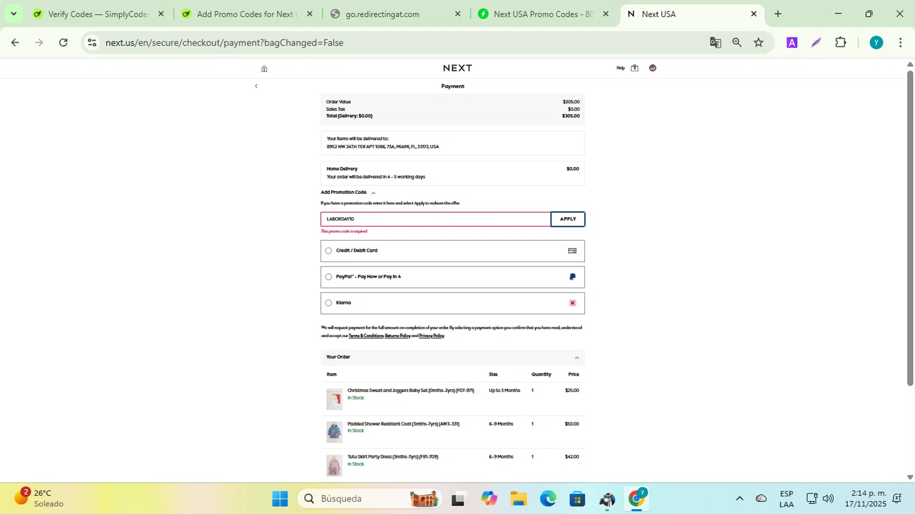The image size is (915, 514).
Task: Click the delivery address text
Action: [382, 147]
